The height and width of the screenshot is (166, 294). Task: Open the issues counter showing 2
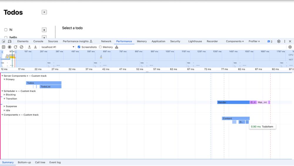270,42
